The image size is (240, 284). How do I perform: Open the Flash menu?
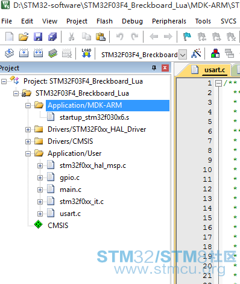pyautogui.click(x=104, y=21)
